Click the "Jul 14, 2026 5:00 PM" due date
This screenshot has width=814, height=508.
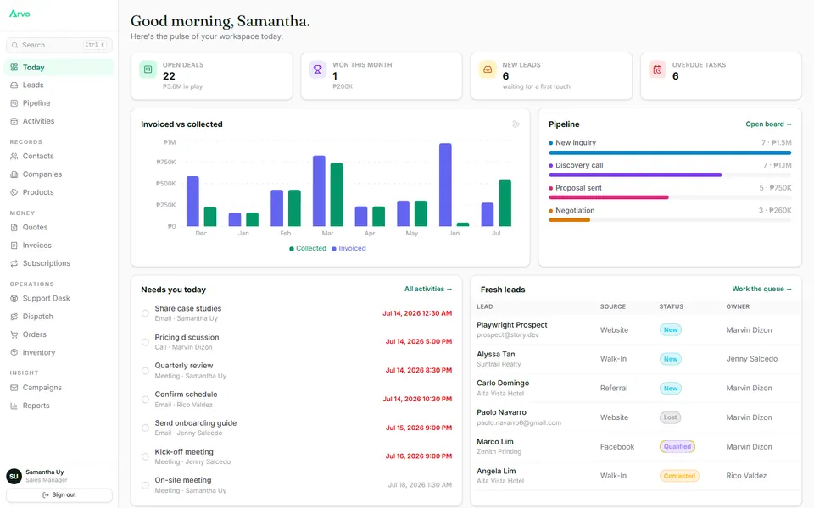coord(418,341)
